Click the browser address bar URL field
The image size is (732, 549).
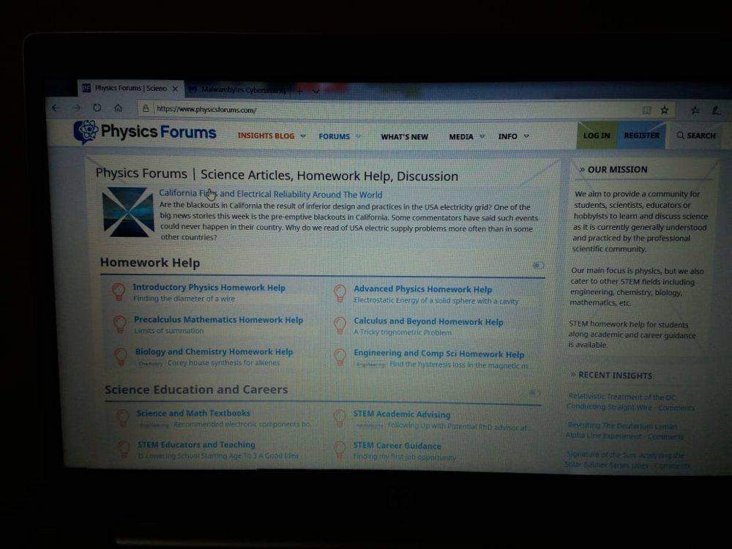[x=366, y=110]
